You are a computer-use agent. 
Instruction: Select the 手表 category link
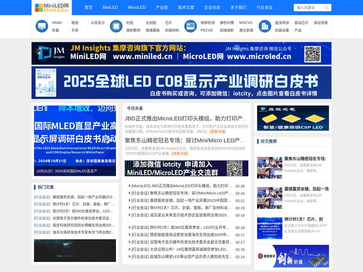[75, 30]
